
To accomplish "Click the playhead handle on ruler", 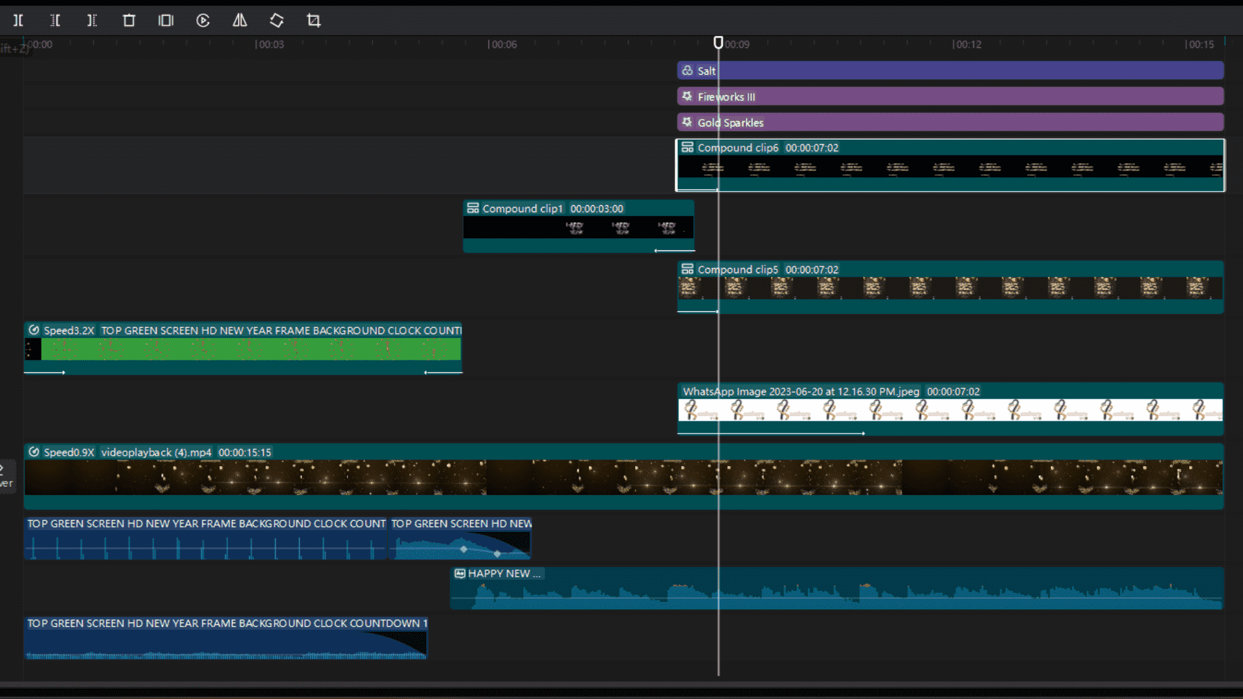I will 718,43.
